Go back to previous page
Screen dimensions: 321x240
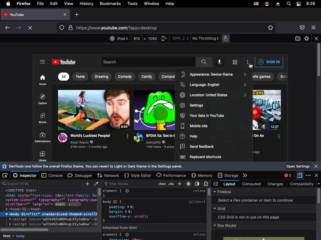(8, 28)
